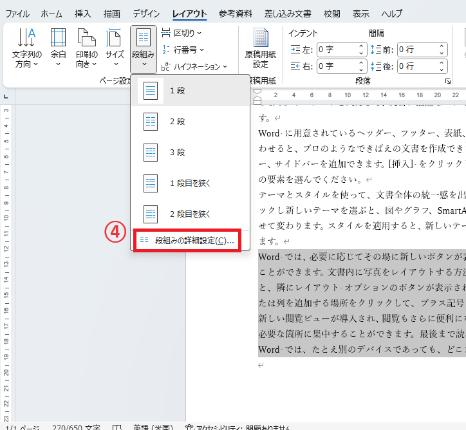Switch to the デザイン tab

click(x=146, y=14)
